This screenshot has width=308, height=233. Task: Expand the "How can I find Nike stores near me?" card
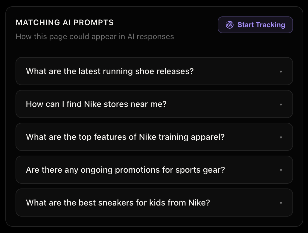pos(154,104)
